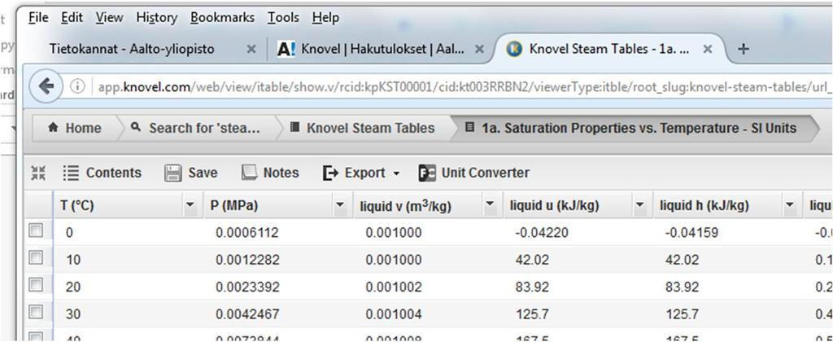Open the Bookmarks menu

click(223, 18)
